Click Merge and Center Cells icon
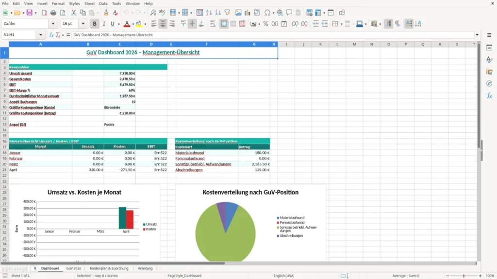497x279 pixels. [x=224, y=24]
